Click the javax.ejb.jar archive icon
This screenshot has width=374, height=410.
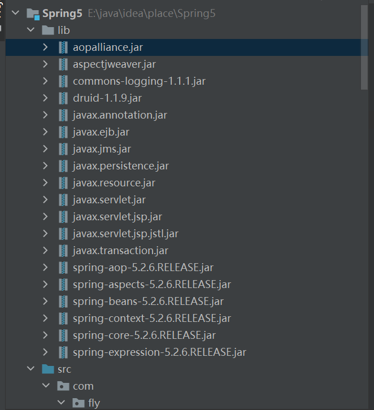click(x=63, y=132)
